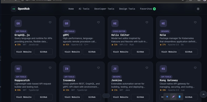Click the DEVOPS tag on Jenkins

(x=117, y=77)
